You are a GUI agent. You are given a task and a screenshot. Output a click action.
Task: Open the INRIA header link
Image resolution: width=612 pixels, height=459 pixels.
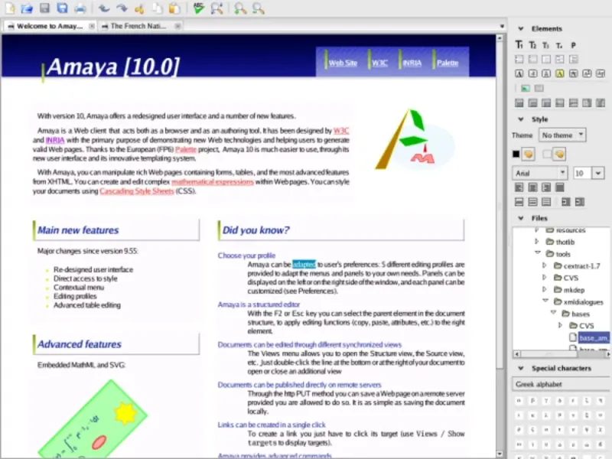(x=412, y=63)
